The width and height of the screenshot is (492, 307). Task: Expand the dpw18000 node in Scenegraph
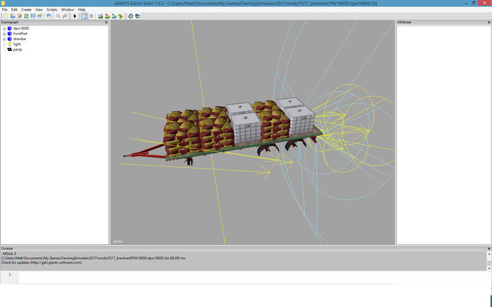click(4, 28)
